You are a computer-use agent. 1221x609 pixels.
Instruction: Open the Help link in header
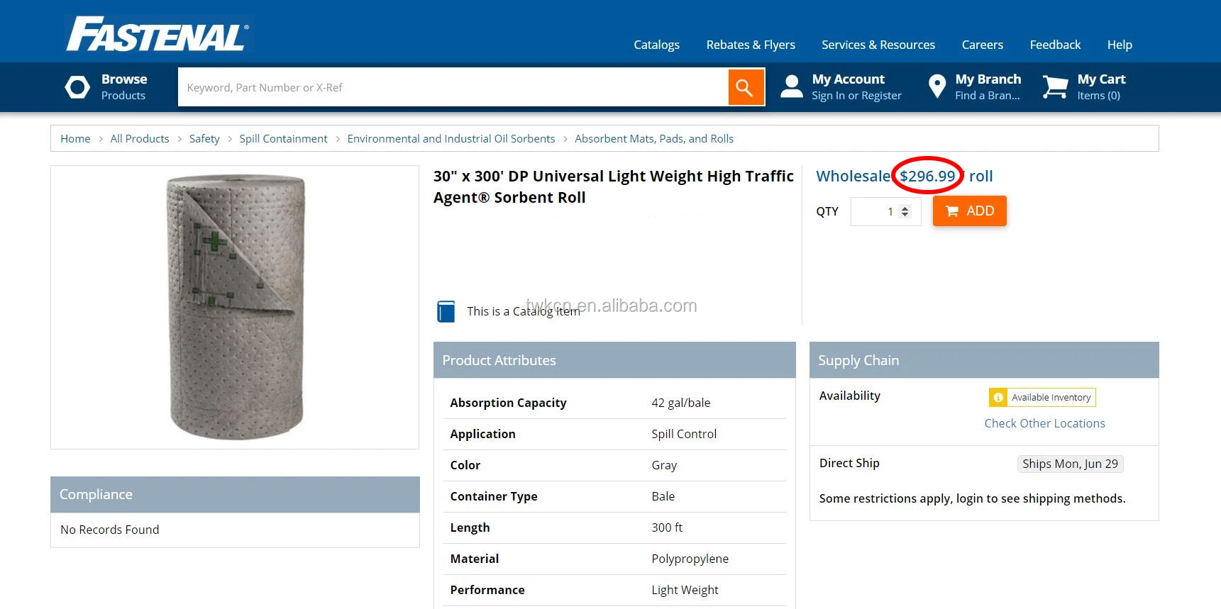click(1119, 45)
